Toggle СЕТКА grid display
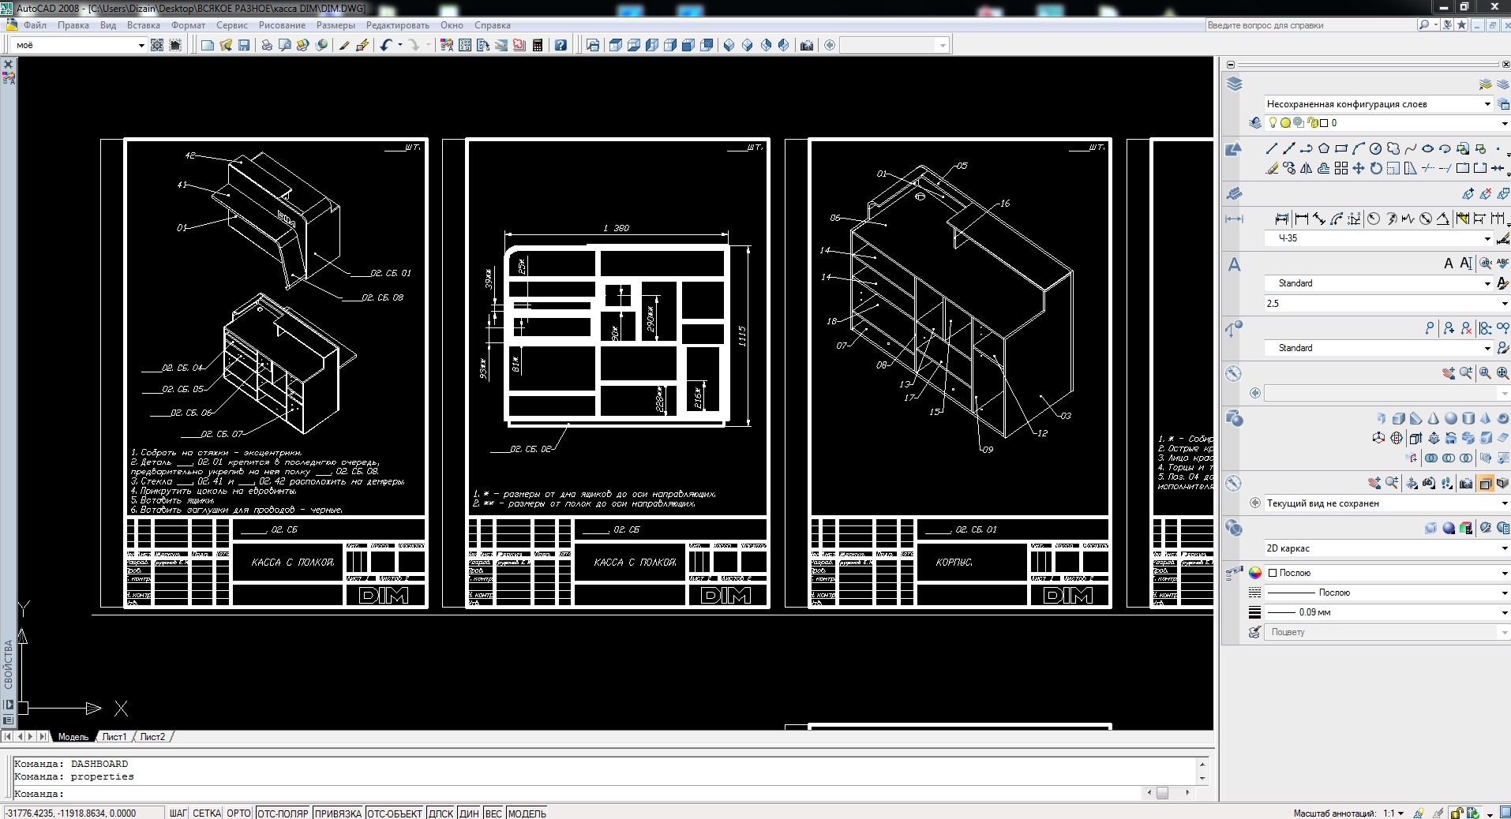The image size is (1511, 819). tap(207, 813)
